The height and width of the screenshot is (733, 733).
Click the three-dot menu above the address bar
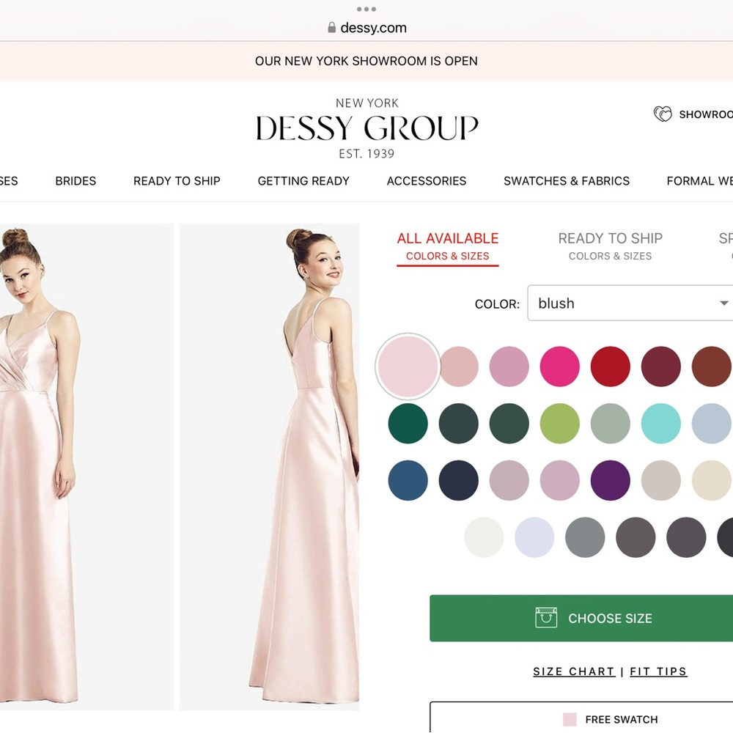pos(366,10)
